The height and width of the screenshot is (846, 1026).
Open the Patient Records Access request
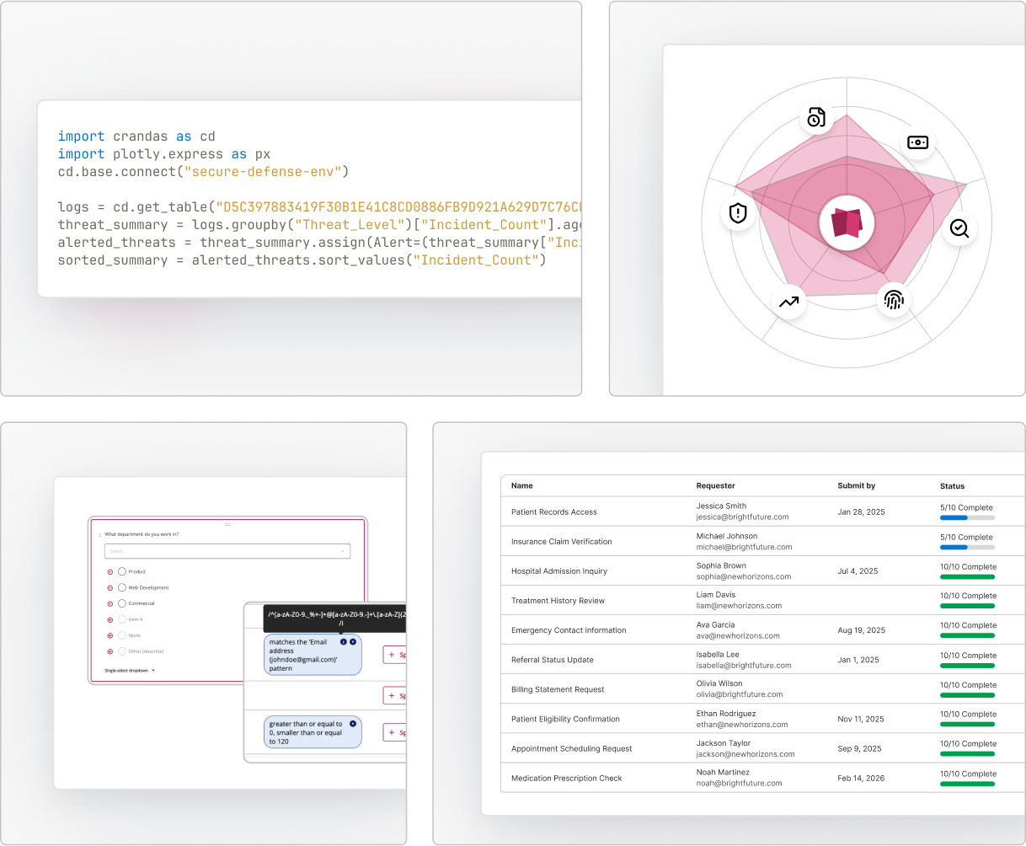pos(553,512)
